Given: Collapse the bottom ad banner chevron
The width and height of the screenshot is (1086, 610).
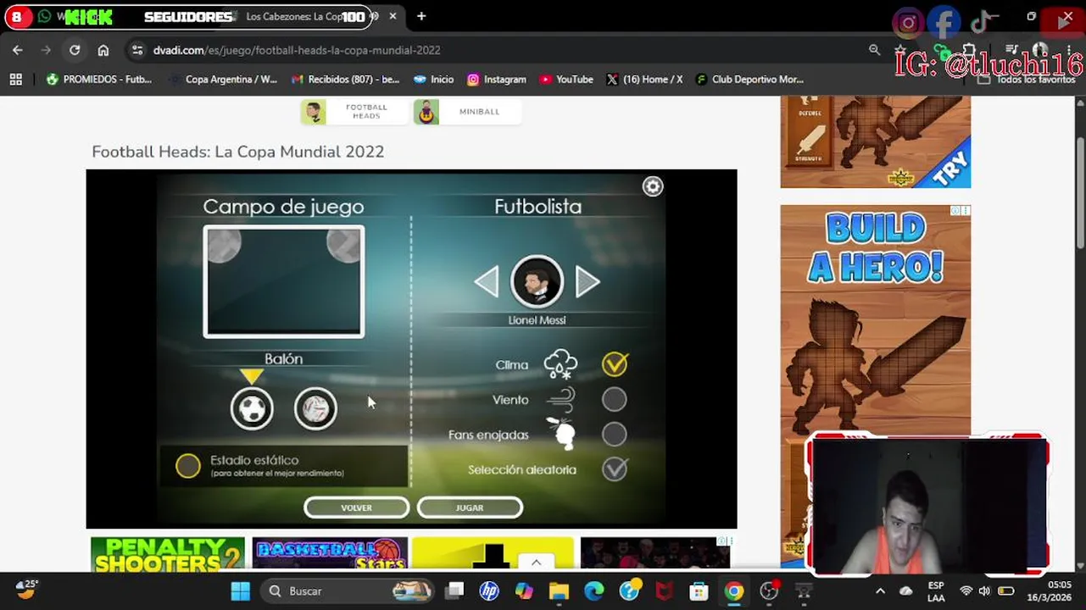Looking at the screenshot, I should point(536,562).
